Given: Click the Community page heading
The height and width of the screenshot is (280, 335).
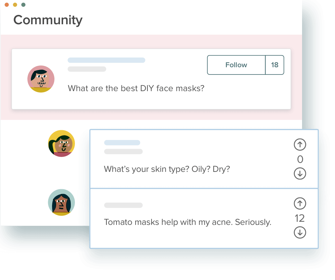Looking at the screenshot, I should 48,20.
